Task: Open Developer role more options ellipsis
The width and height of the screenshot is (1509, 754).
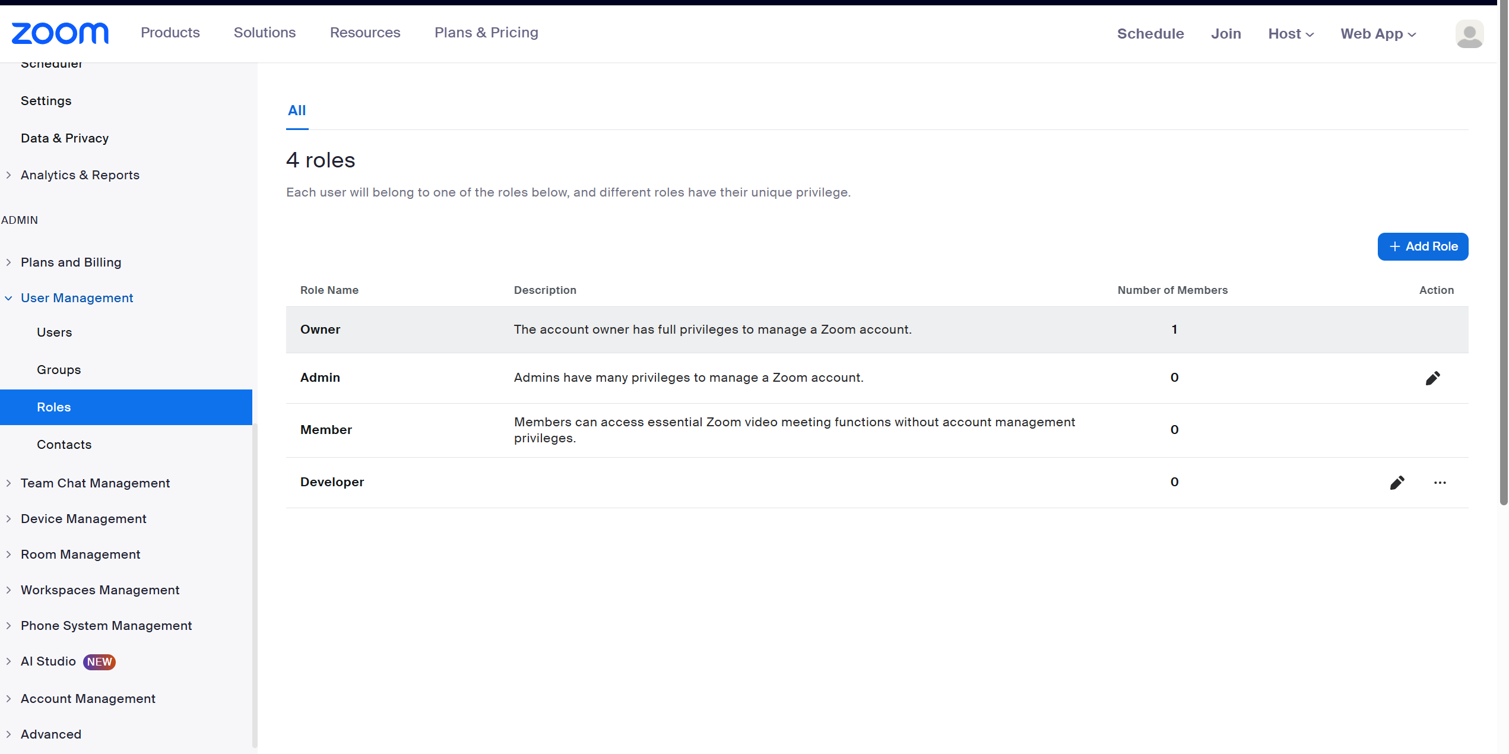Action: (1440, 483)
